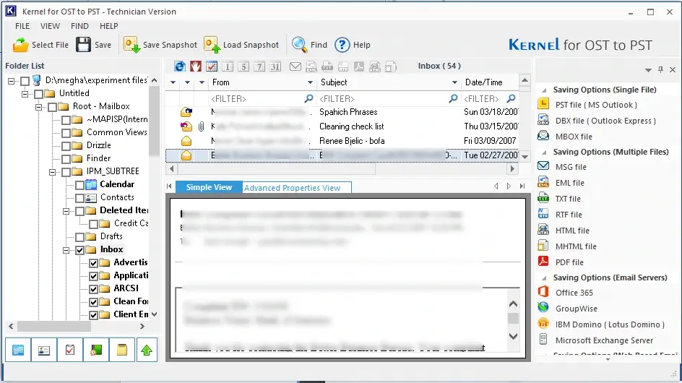Open the Find magnifier tool
The height and width of the screenshot is (383, 682).
click(x=300, y=45)
